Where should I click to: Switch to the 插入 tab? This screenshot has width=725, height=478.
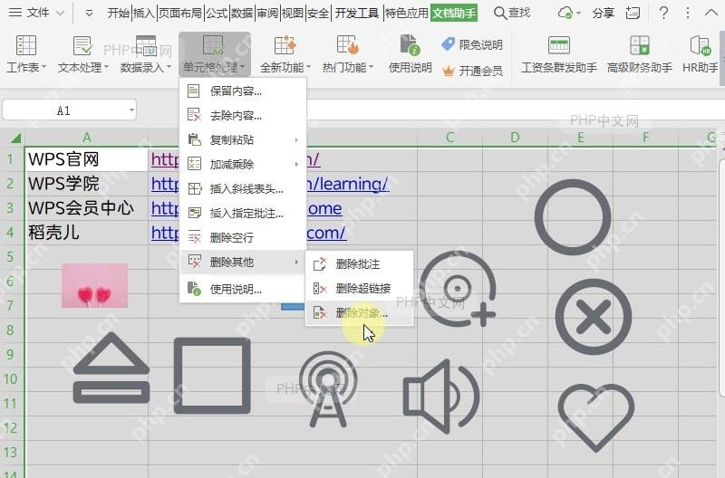pyautogui.click(x=144, y=13)
